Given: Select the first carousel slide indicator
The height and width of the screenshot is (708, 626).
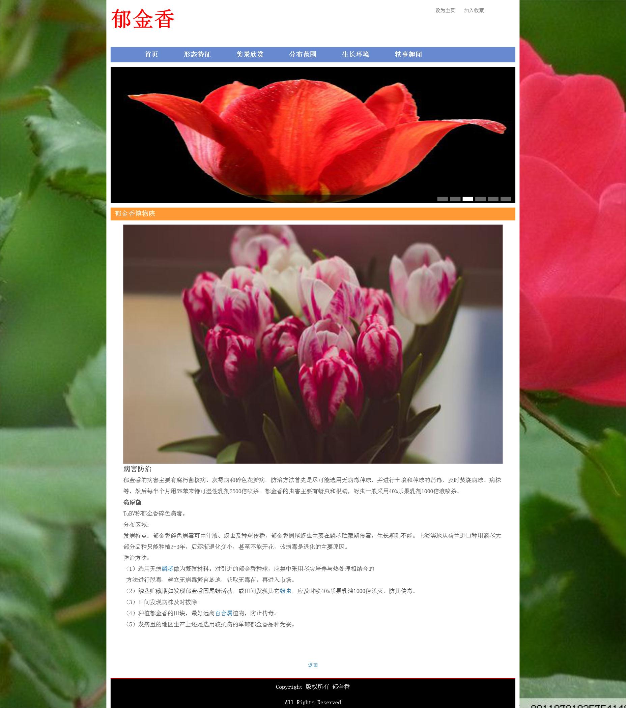Looking at the screenshot, I should click(x=443, y=199).
